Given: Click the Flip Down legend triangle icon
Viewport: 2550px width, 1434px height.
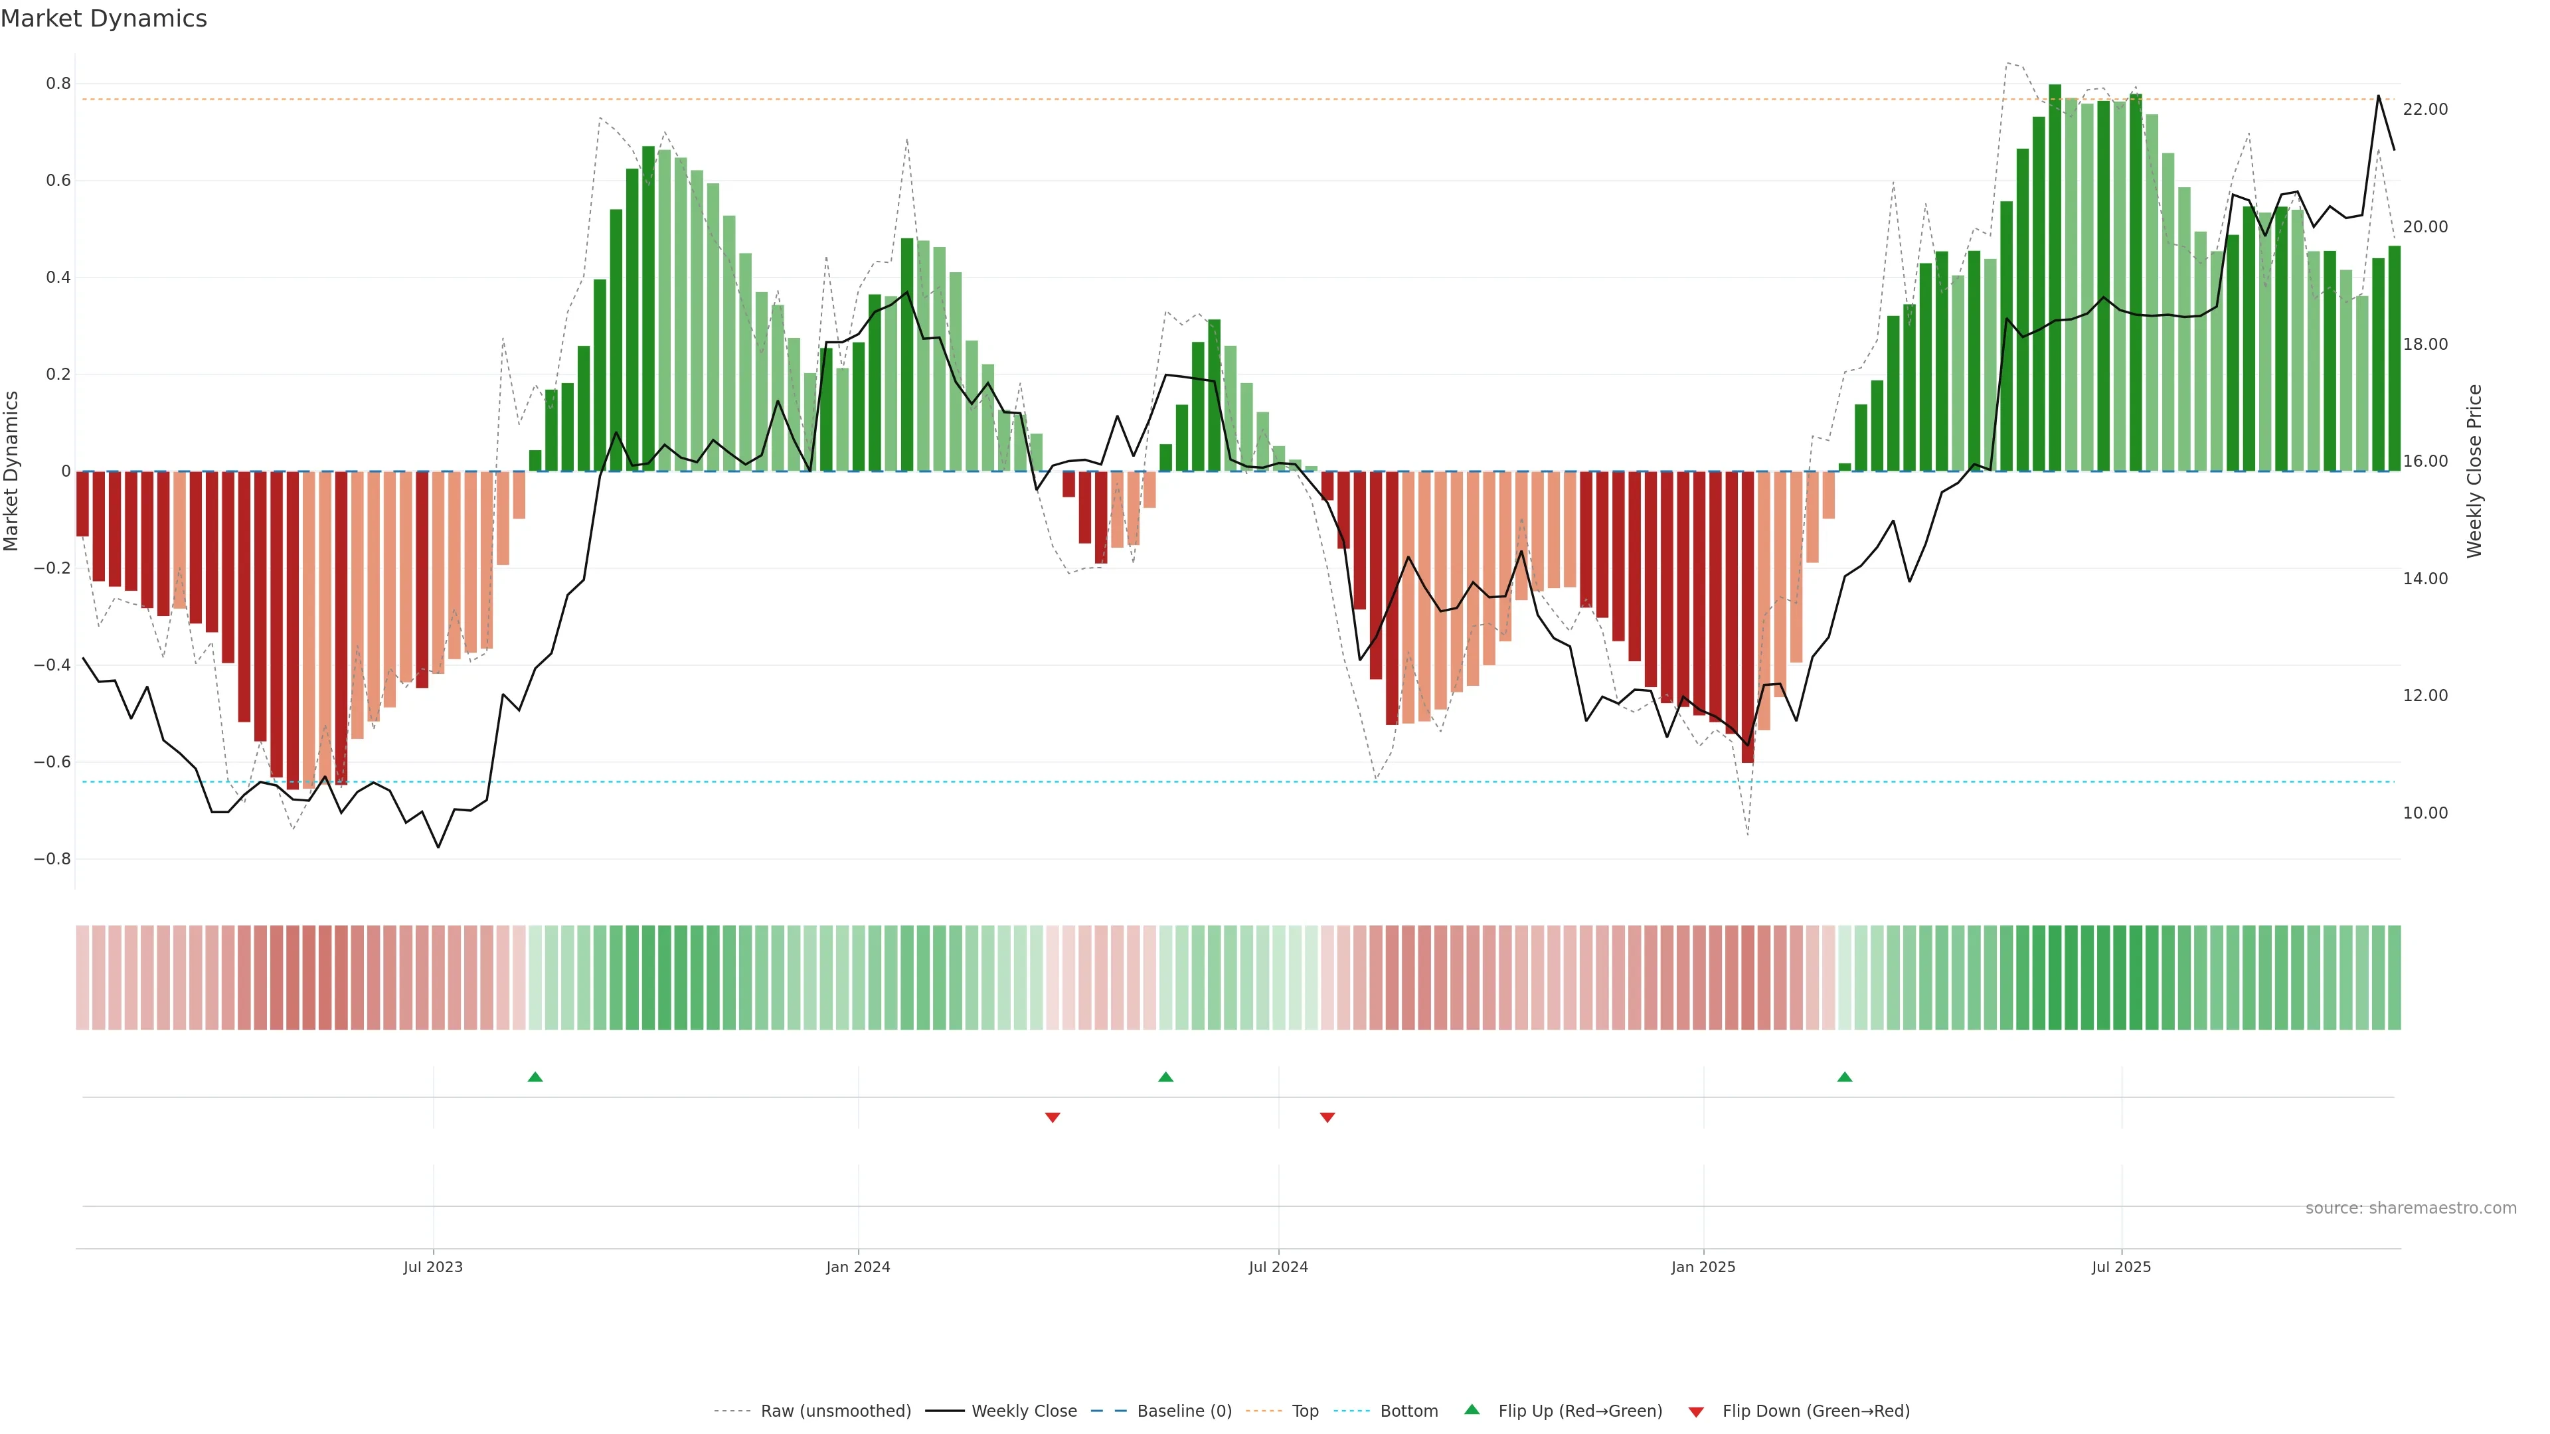Looking at the screenshot, I should [1696, 1411].
